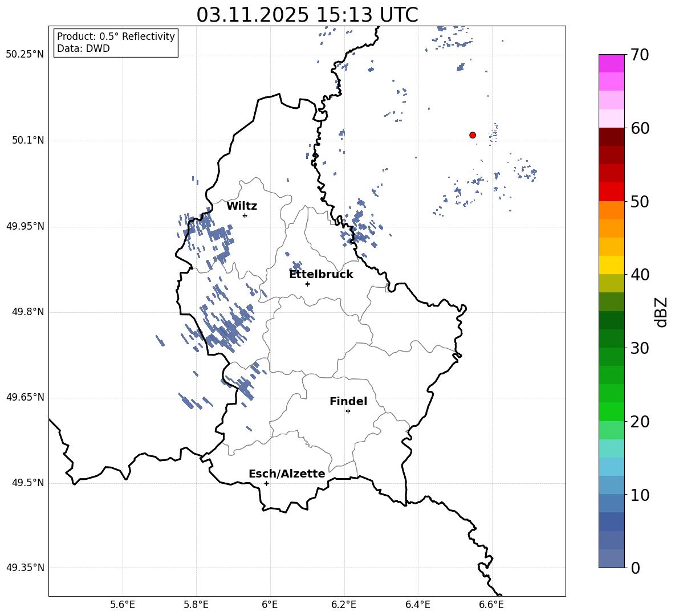Click the 0 colorbar tick label
The image size is (675, 616).
[x=636, y=568]
